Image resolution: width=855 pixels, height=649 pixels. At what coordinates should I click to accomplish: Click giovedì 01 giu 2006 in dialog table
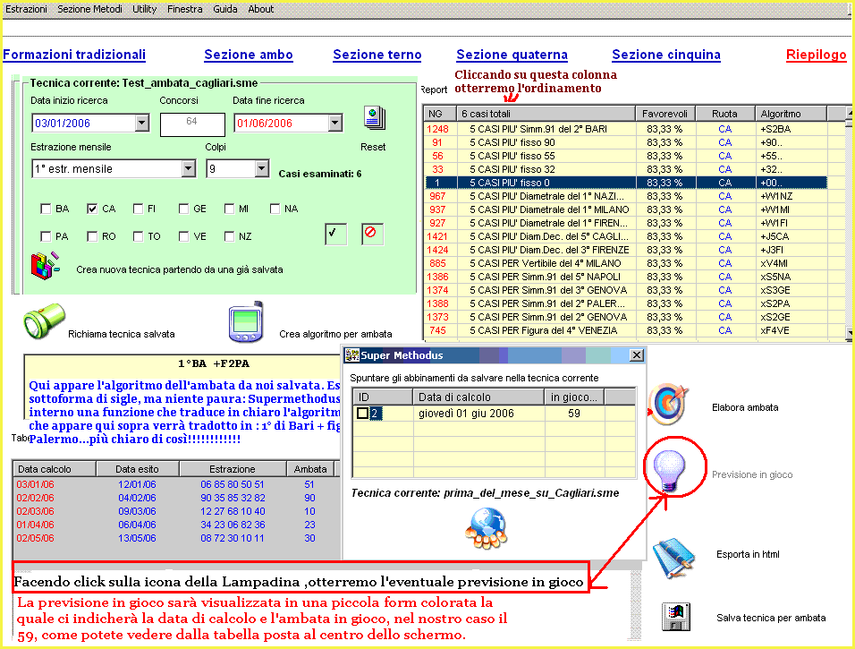point(466,414)
